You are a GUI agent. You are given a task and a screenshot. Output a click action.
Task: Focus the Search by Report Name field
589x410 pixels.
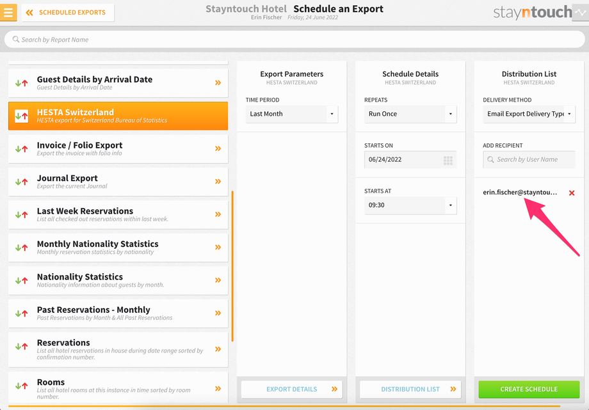tap(294, 40)
